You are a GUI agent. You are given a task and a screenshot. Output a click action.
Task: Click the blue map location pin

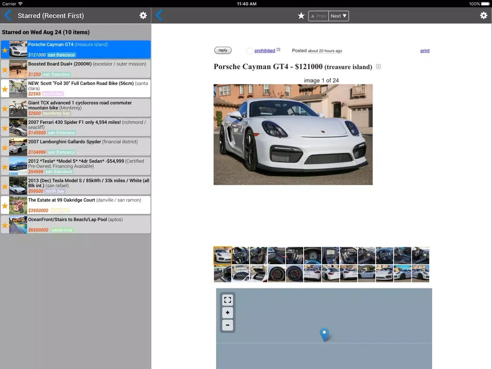pos(324,334)
